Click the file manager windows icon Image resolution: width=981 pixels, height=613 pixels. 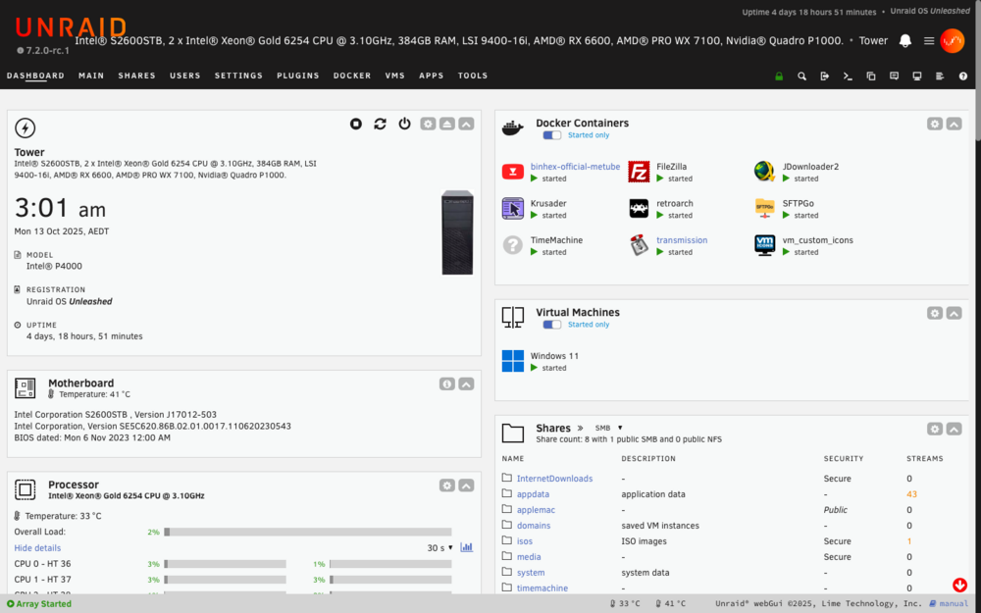pos(871,77)
